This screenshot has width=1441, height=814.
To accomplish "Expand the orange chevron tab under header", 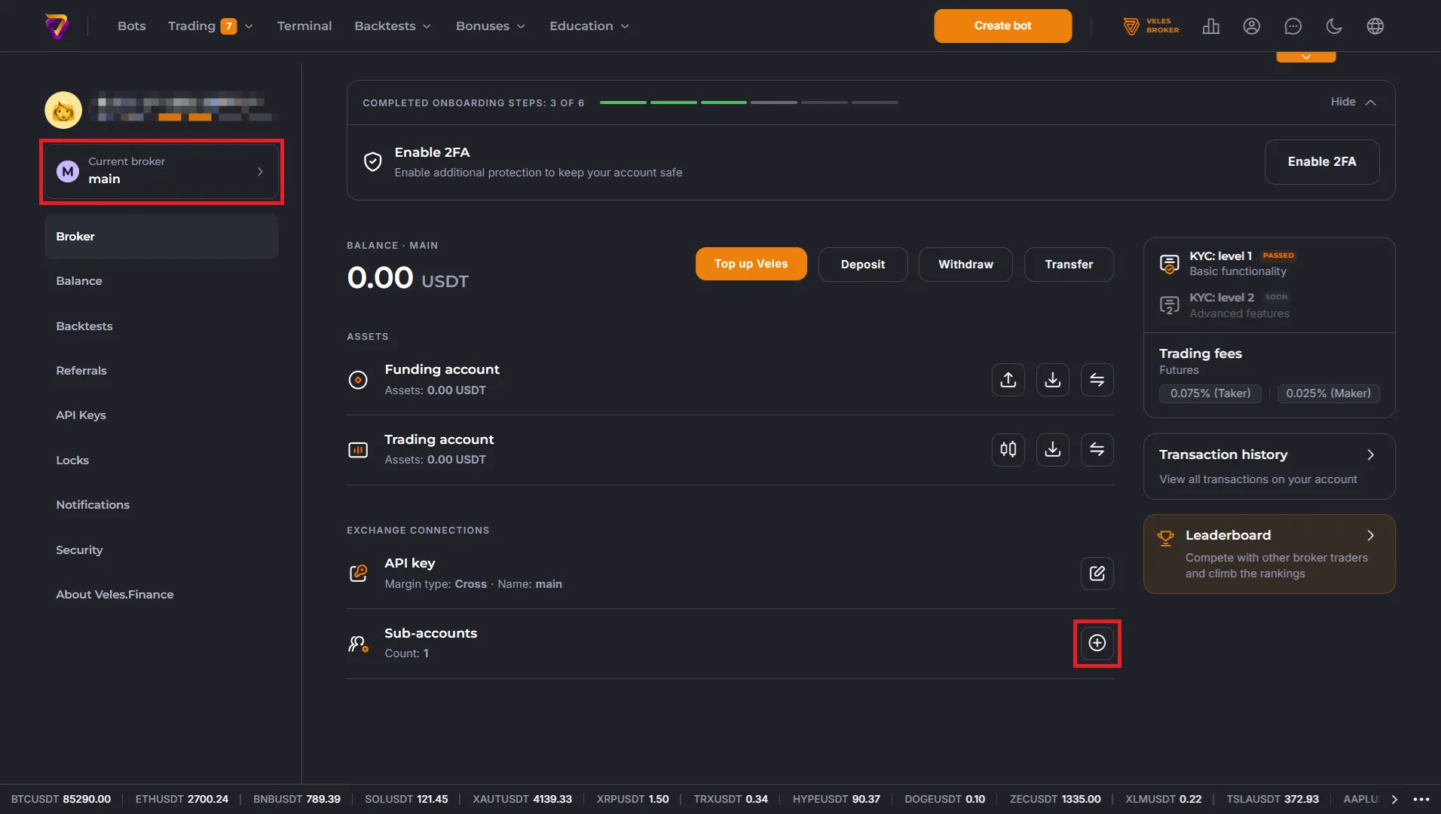I will pos(1305,57).
